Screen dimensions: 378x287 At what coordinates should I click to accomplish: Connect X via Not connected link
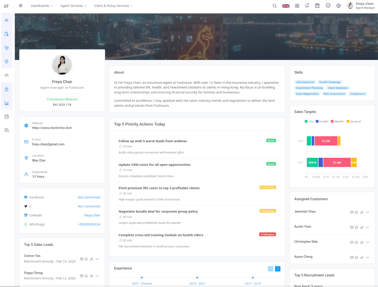(x=89, y=206)
